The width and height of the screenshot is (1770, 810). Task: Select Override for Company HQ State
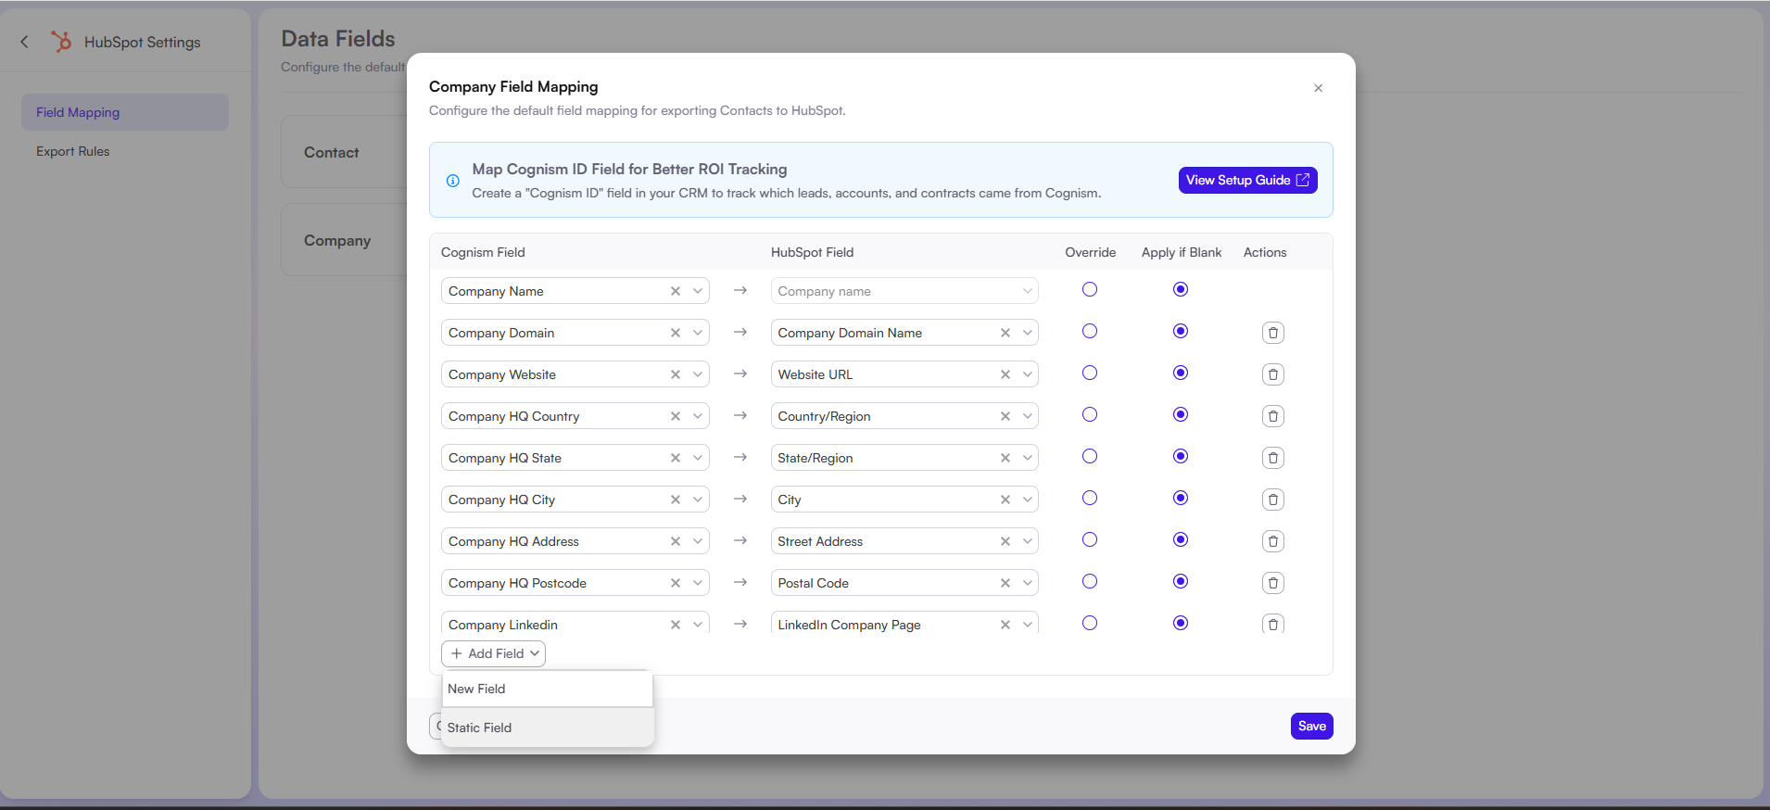(x=1090, y=457)
